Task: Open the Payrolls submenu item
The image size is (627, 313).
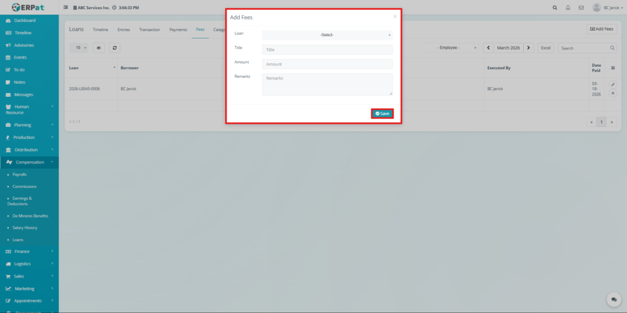Action: tap(20, 175)
